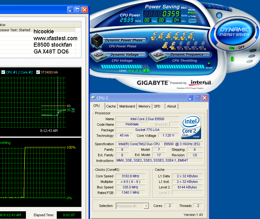The width and height of the screenshot is (260, 219).
Task: Select voltage Level 3 button
Action: [146, 71]
